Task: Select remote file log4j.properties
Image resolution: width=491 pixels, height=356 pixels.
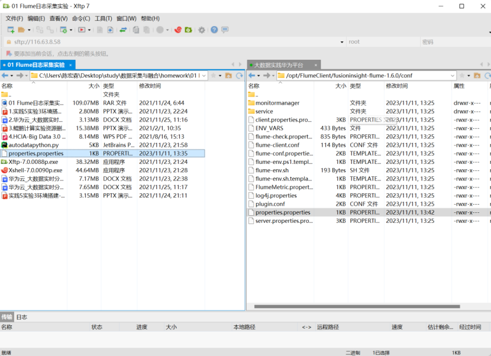Action: [x=369, y=195]
